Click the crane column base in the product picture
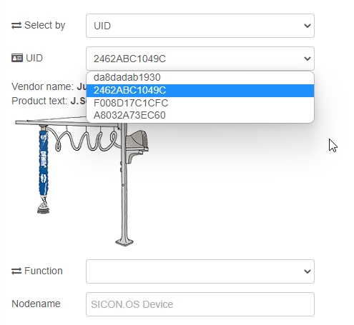354x325 pixels. pos(124,242)
